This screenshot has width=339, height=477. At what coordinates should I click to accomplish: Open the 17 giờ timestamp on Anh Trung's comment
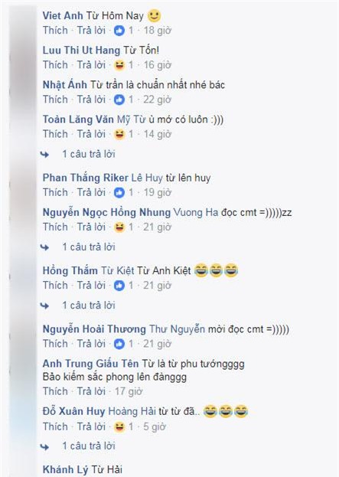[x=129, y=391]
